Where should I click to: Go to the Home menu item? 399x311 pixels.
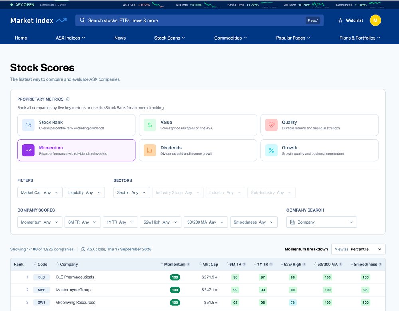[x=21, y=38]
